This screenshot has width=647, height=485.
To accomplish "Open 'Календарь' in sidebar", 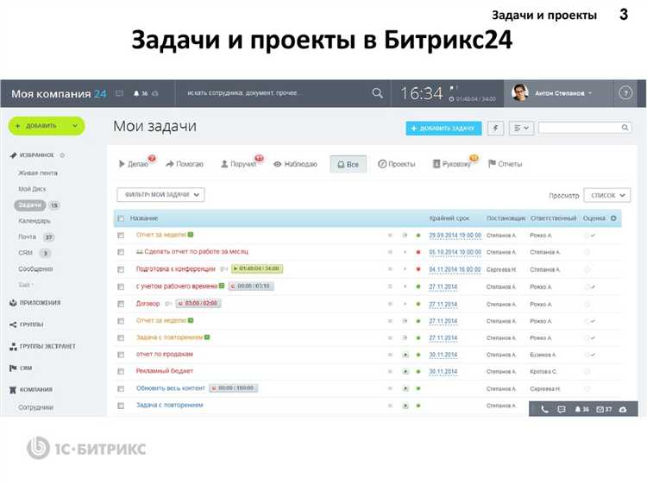I will click(x=35, y=221).
